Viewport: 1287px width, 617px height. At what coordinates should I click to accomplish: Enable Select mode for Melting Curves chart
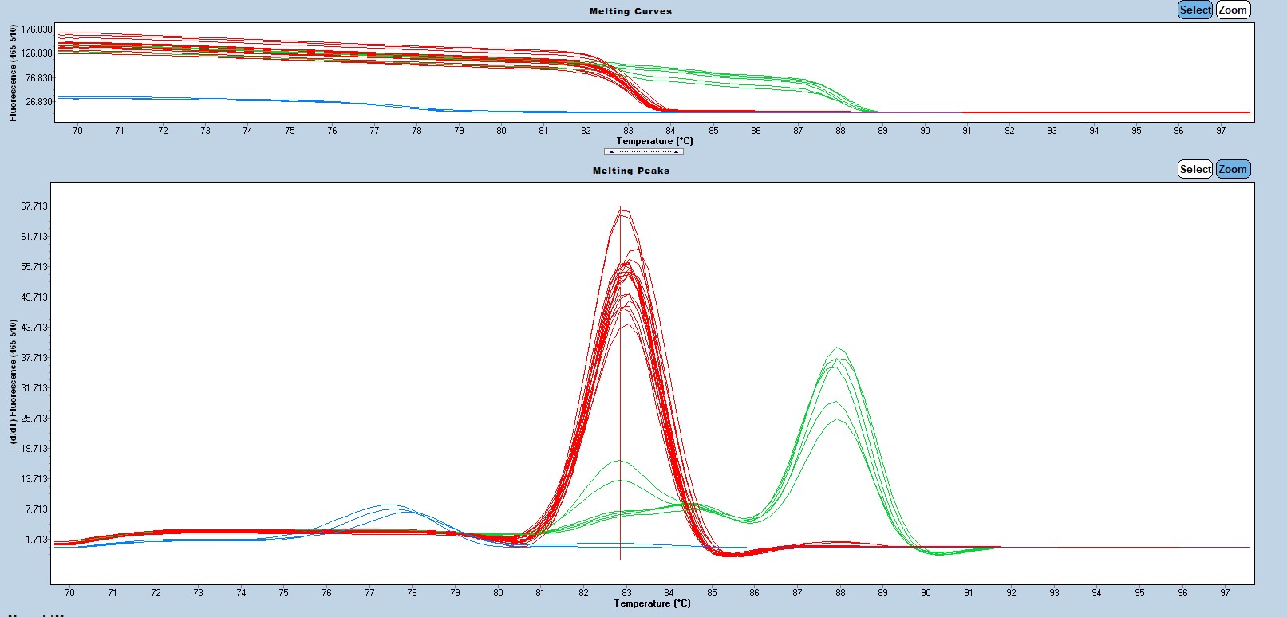(x=1194, y=10)
